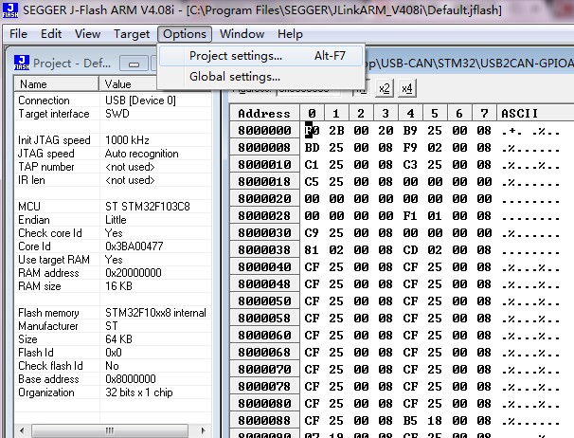The image size is (574, 438).
Task: Select the Organization row
Action: coord(113,392)
